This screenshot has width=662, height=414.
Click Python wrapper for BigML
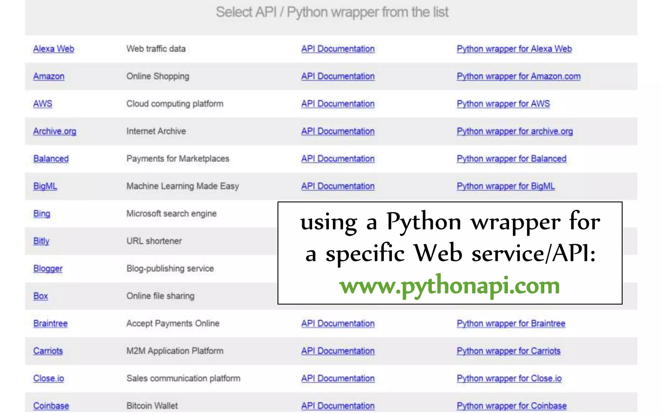pyautogui.click(x=506, y=186)
